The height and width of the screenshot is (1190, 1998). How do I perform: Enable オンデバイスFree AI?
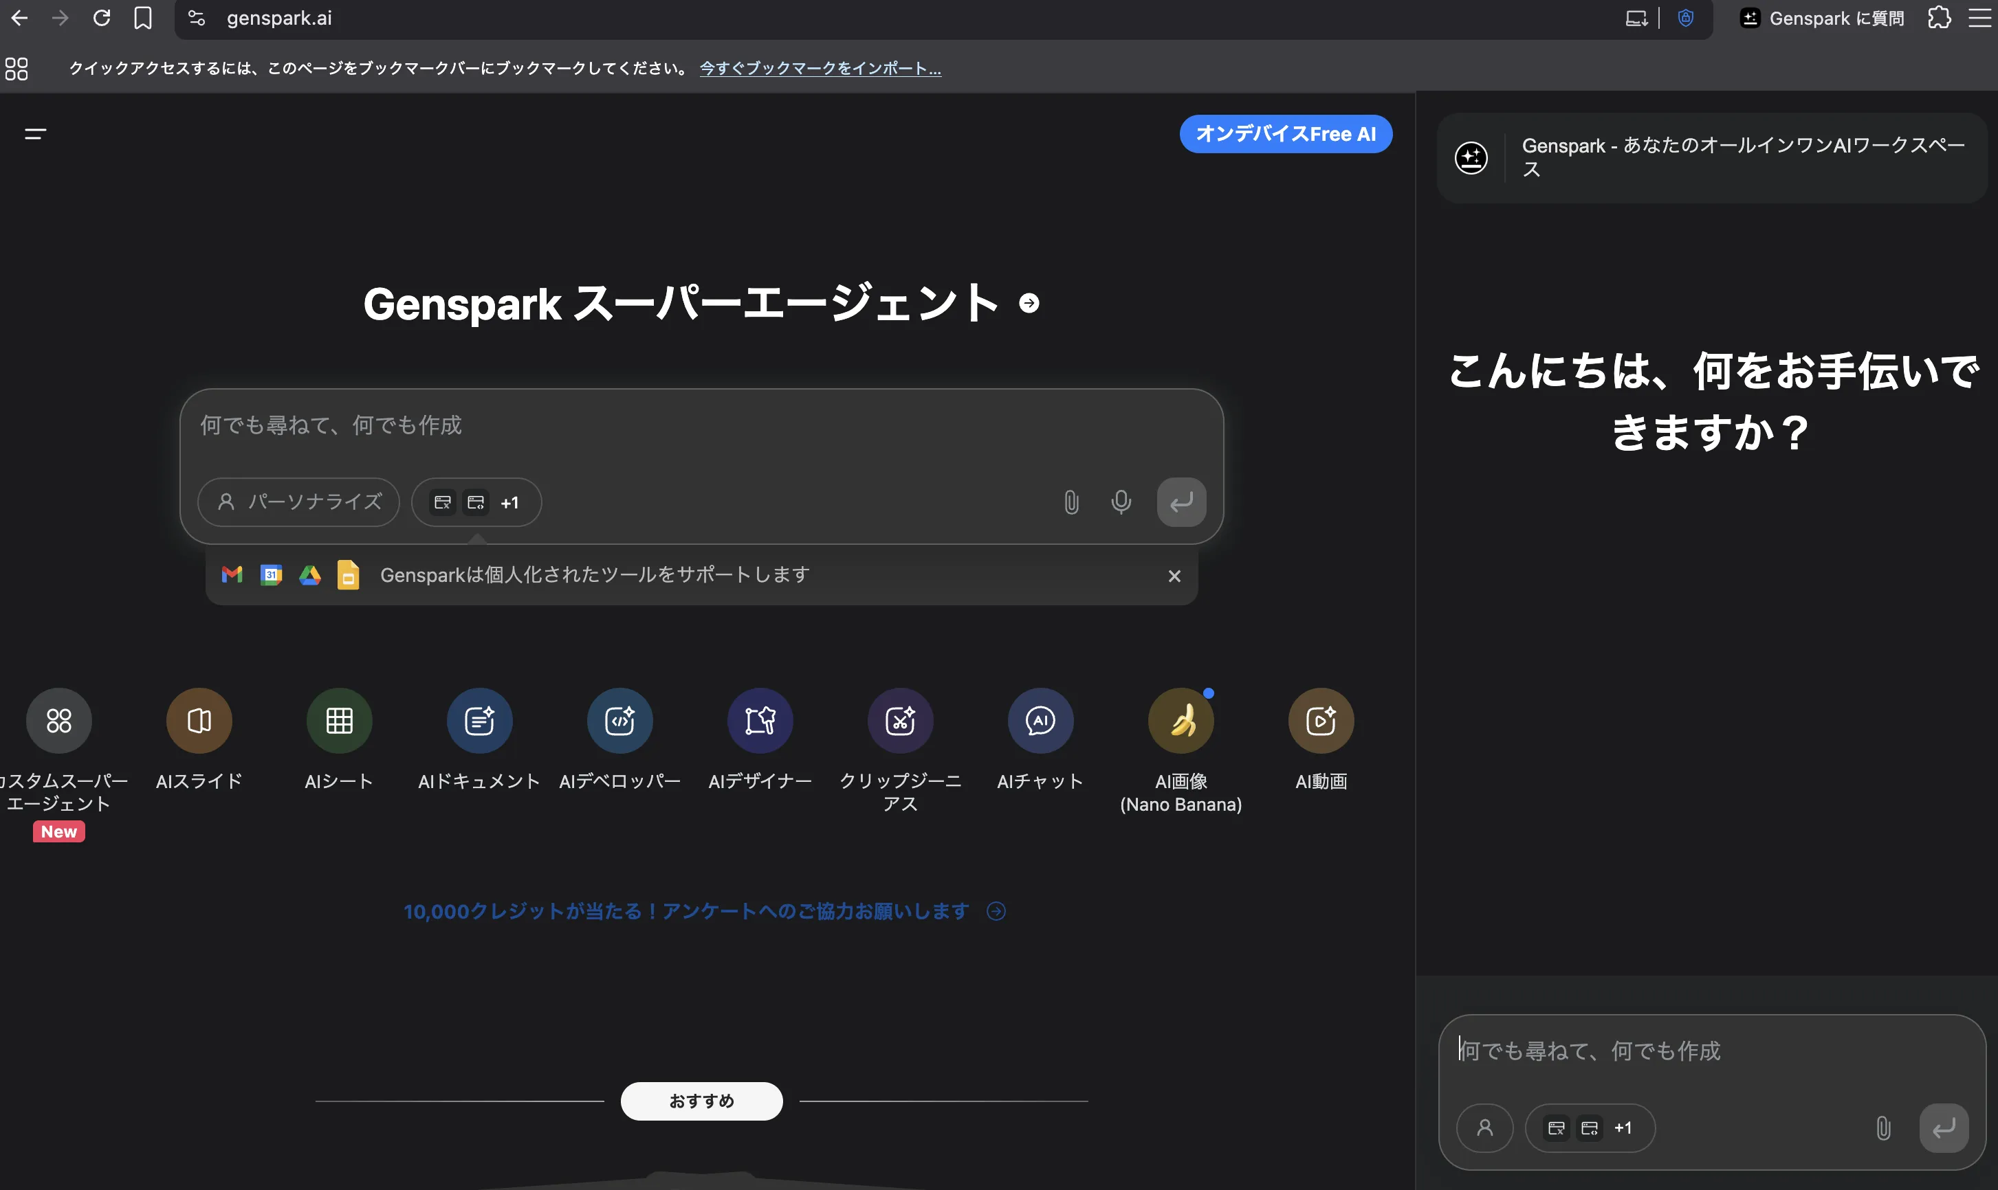(x=1284, y=133)
